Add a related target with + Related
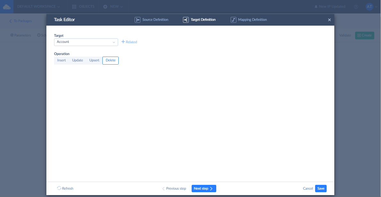This screenshot has height=197, width=381. (x=129, y=42)
